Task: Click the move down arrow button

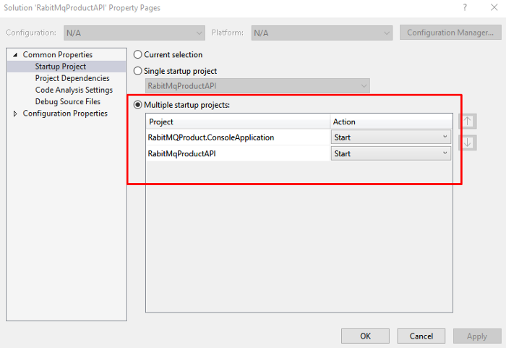Action: tap(468, 142)
